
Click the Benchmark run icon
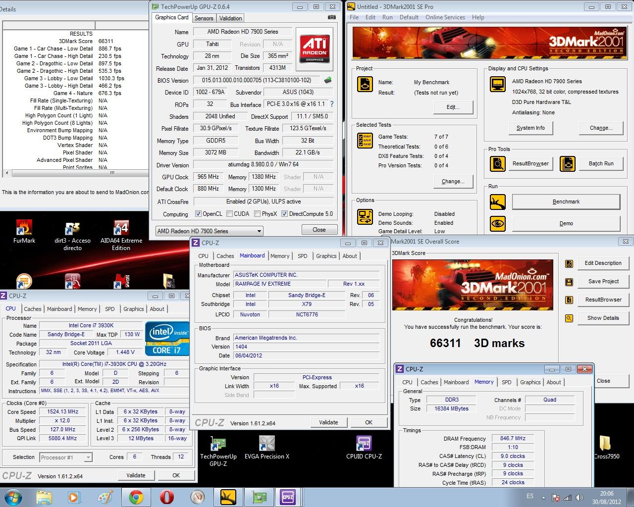(497, 202)
